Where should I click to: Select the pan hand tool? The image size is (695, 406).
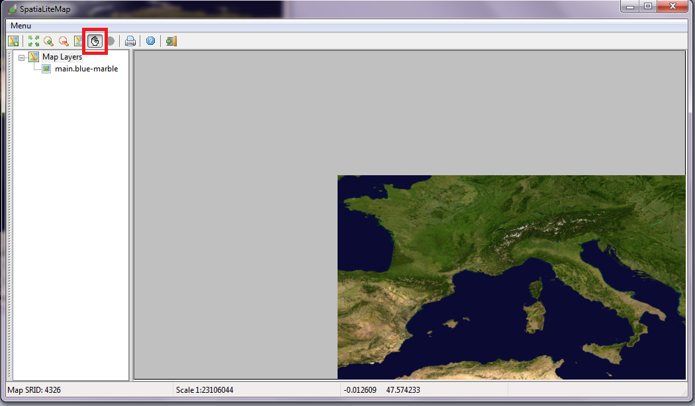[x=95, y=41]
